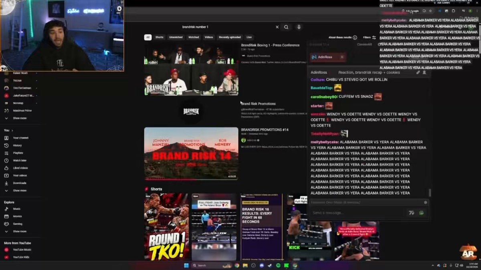The height and width of the screenshot is (270, 481).
Task: Click the chat panel scrollbar
Action: coord(430,193)
